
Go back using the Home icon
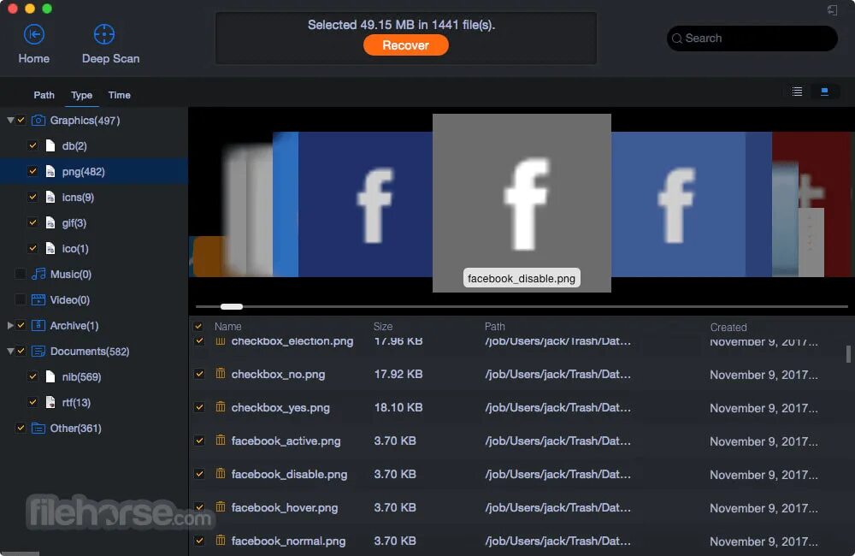pos(34,34)
